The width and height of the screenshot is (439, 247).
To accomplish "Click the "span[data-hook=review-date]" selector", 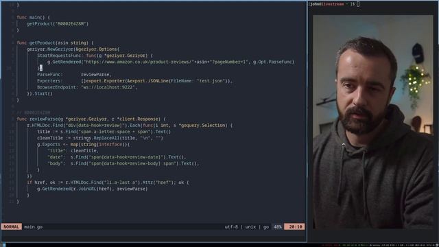I will pos(126,157).
